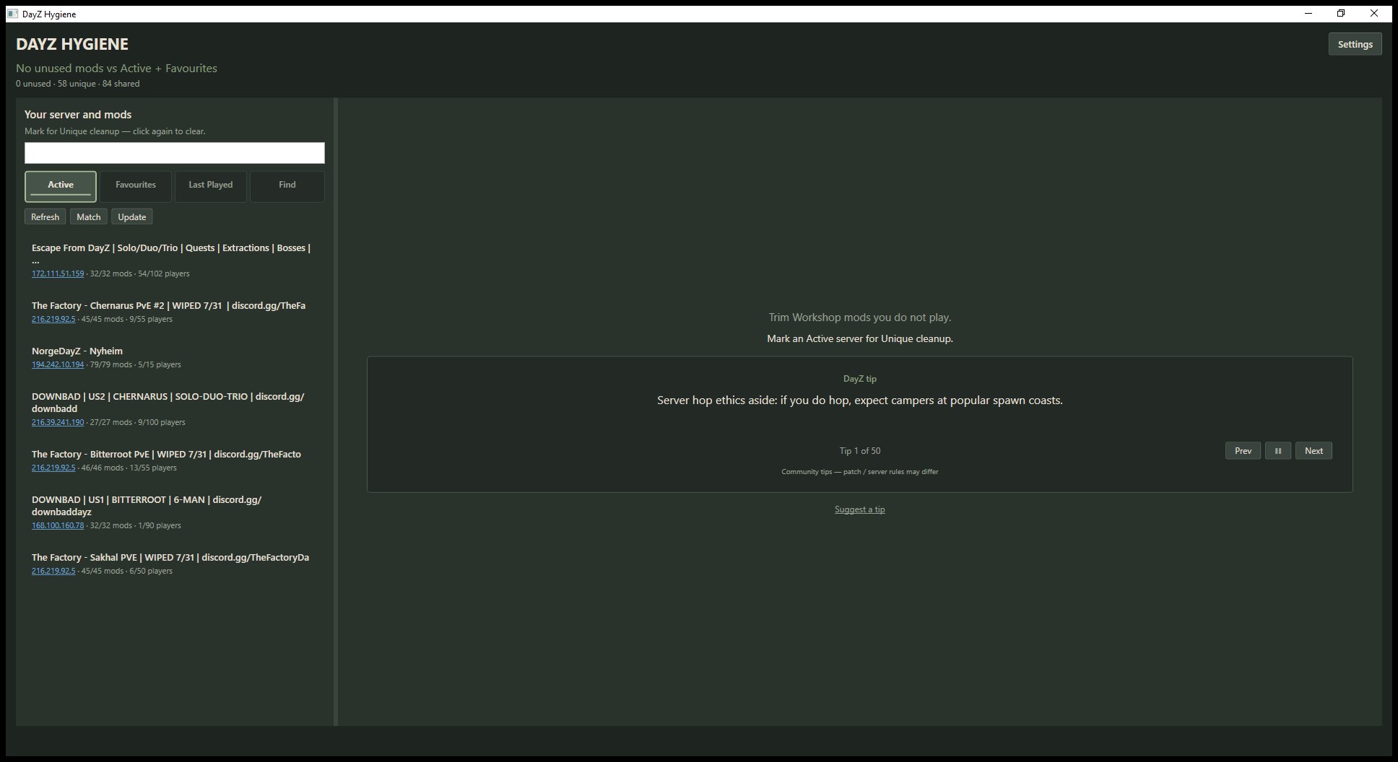Focus the server search input field

coord(175,153)
